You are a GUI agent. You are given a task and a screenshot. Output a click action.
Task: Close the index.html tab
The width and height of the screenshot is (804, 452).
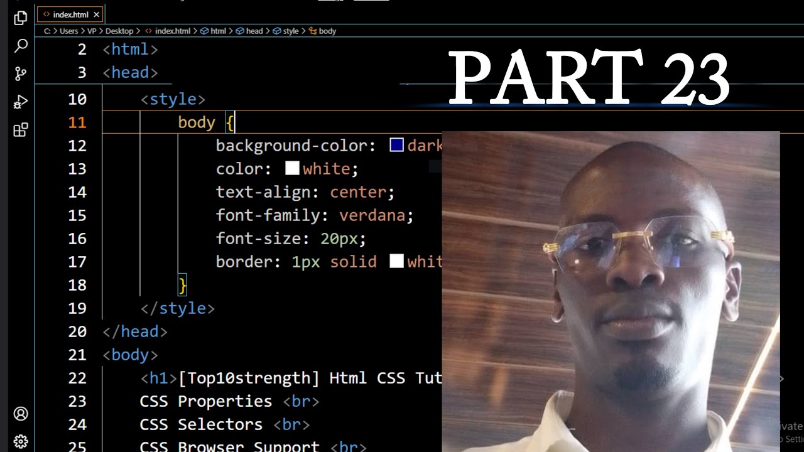96,14
